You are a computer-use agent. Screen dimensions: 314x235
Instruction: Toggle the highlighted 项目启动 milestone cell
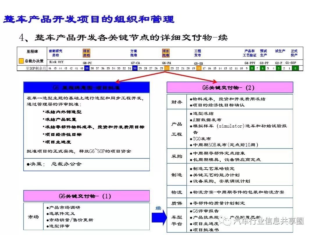tap(87, 53)
